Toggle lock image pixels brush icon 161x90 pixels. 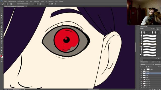[x=148, y=67]
